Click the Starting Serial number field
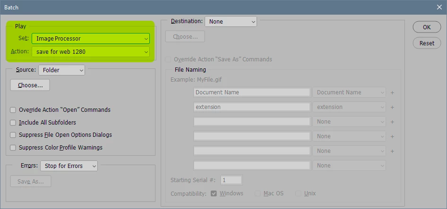This screenshot has width=447, height=209. [x=231, y=180]
